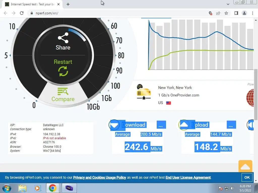Open Chrome profile menu
The height and width of the screenshot is (193, 258).
pyautogui.click(x=244, y=13)
